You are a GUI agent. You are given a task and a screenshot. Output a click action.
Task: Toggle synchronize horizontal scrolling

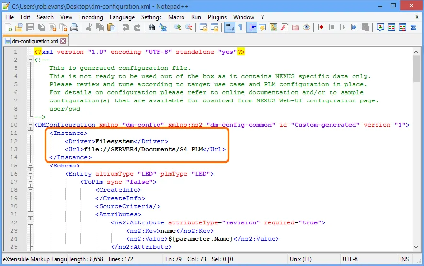click(215, 27)
